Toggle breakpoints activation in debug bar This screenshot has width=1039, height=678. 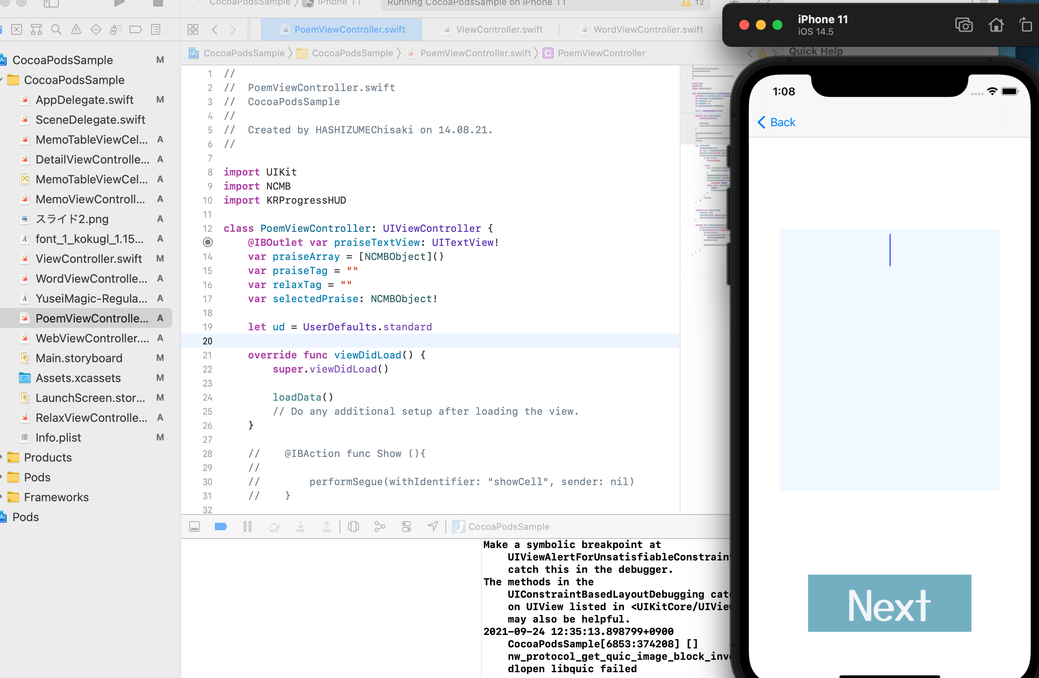(x=221, y=527)
